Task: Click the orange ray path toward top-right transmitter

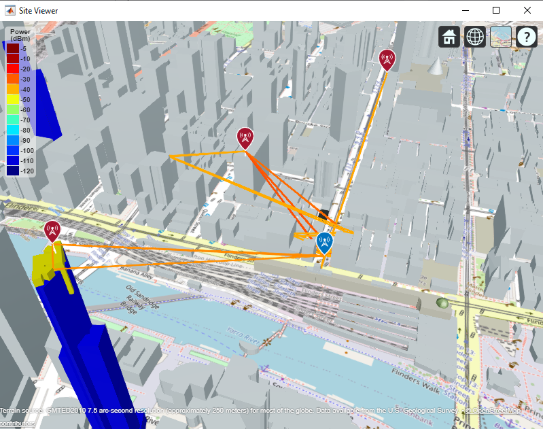Action: [362, 148]
